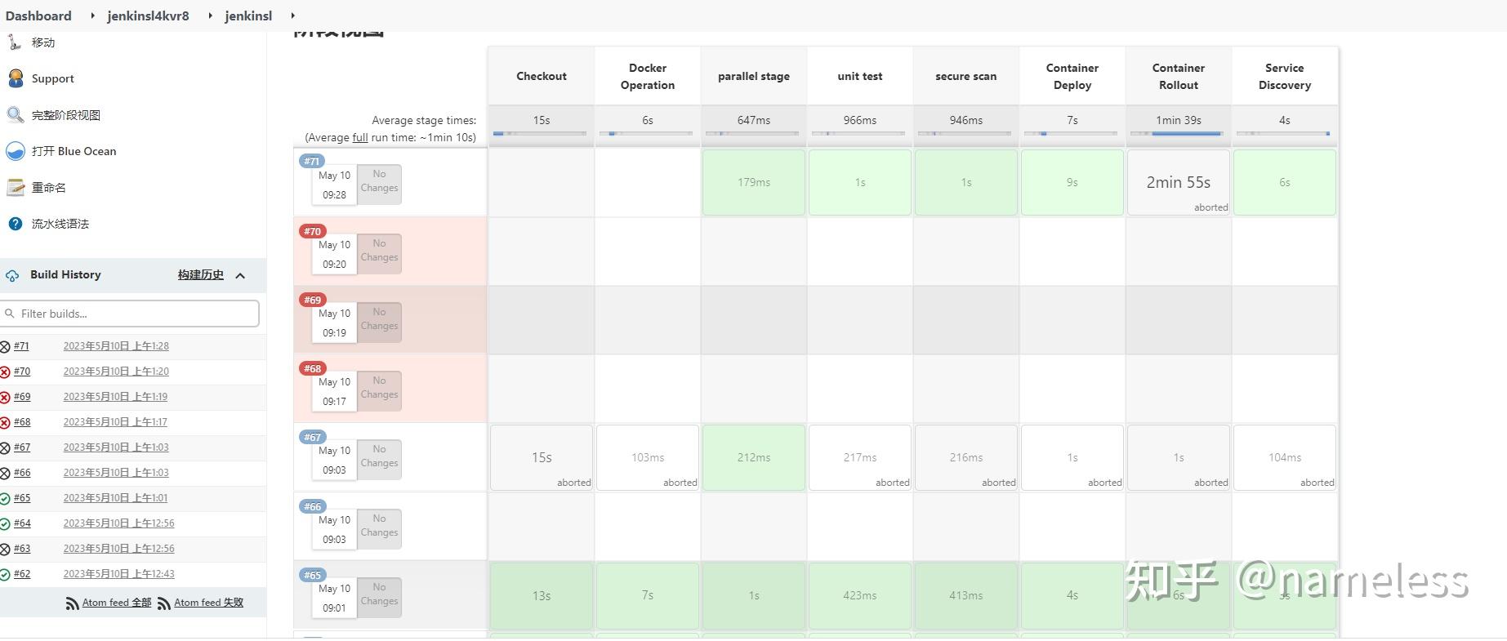Click the RSS icon for Atom feed 全部
The image size is (1507, 641).
73,603
